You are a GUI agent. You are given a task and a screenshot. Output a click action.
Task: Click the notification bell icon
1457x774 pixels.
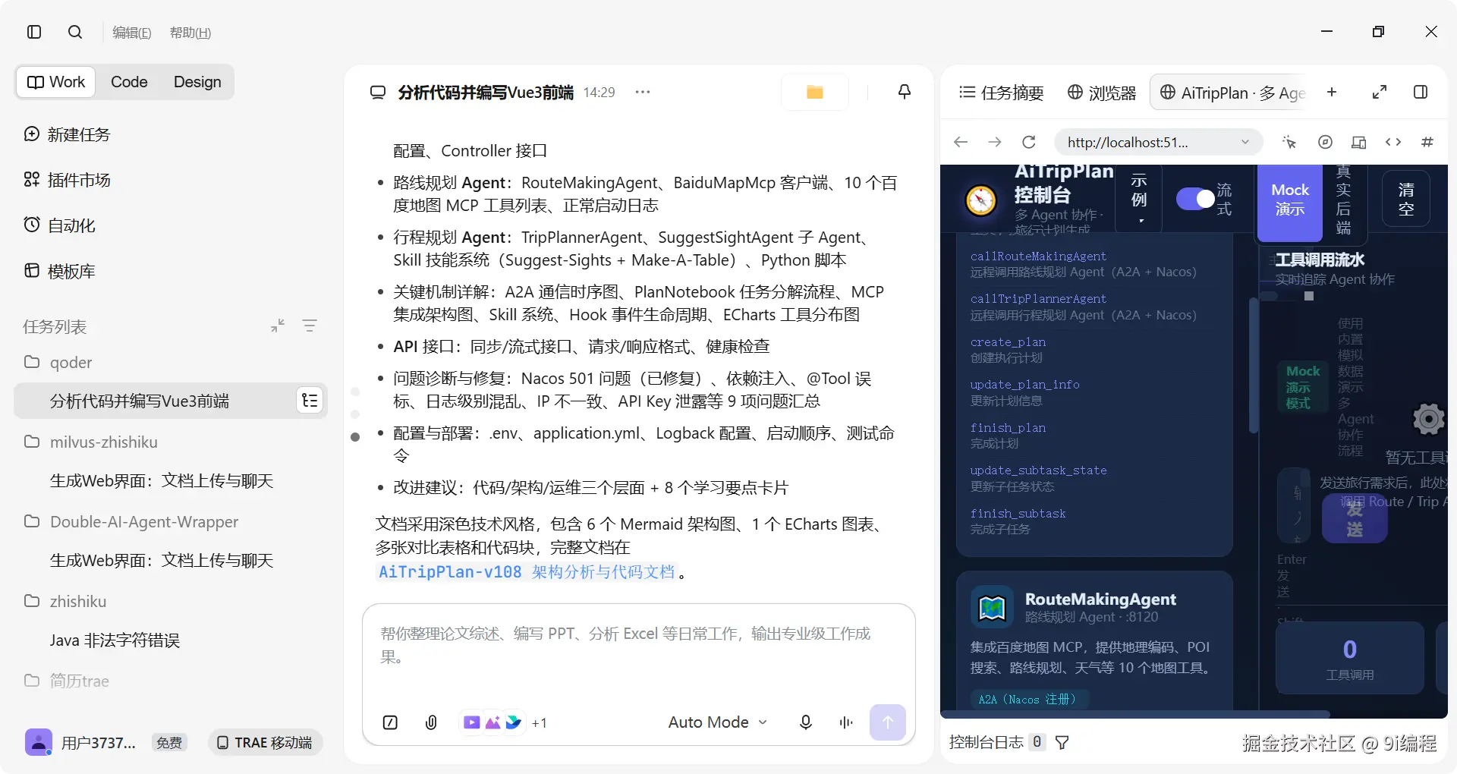(x=905, y=92)
